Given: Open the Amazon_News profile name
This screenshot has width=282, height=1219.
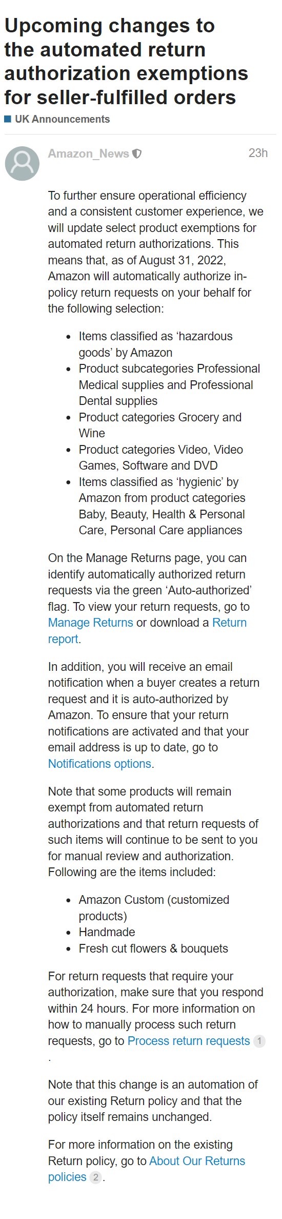Looking at the screenshot, I should (88, 153).
